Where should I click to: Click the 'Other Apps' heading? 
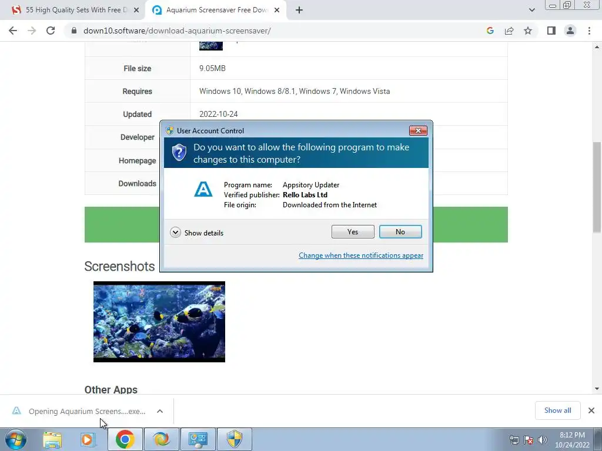point(111,390)
